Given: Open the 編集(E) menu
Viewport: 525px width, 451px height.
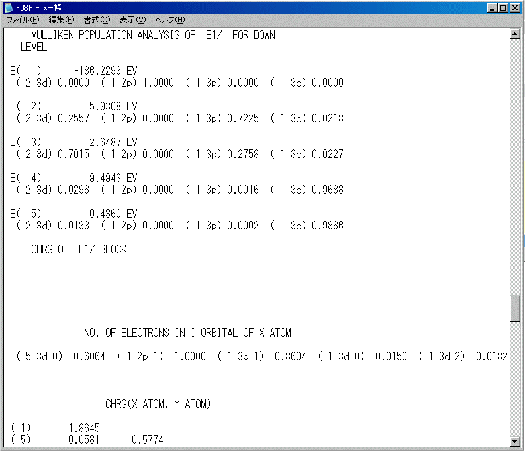Looking at the screenshot, I should pos(61,20).
